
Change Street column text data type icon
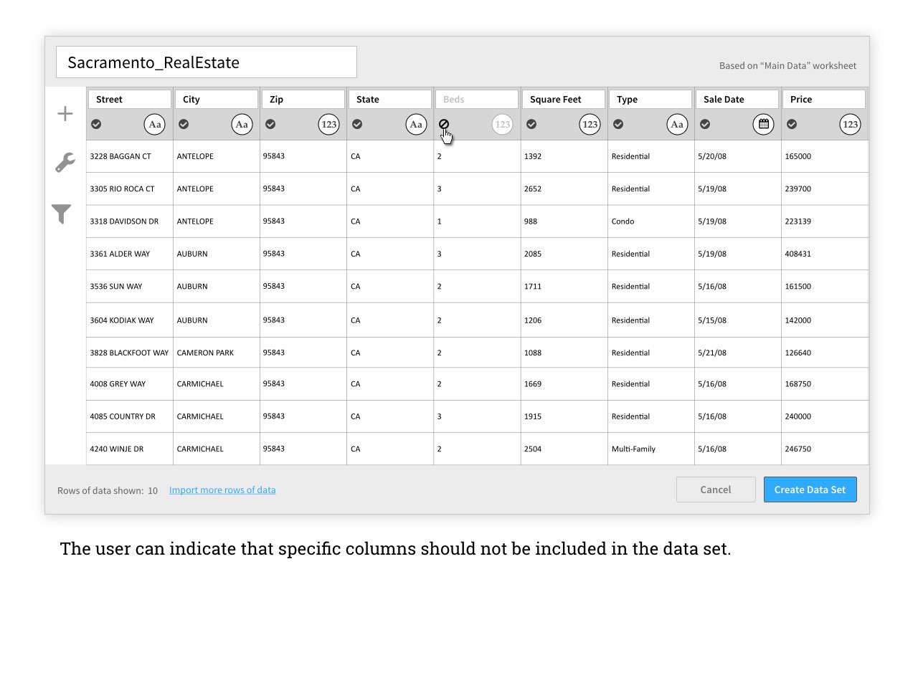pos(155,125)
